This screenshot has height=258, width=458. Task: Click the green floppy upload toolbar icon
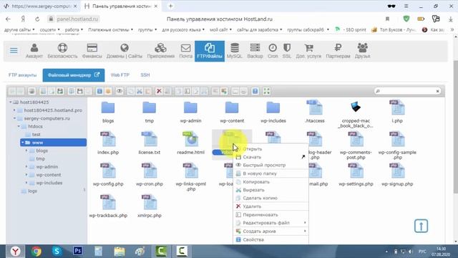pos(60,91)
